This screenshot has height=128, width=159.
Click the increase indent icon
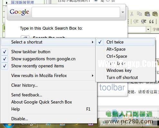pos(144,21)
